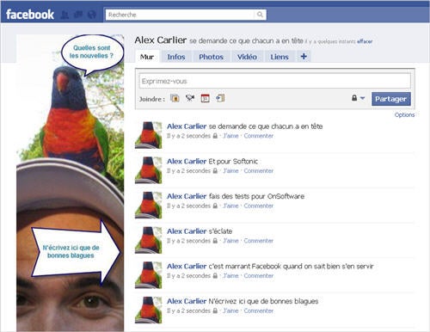Viewport: 430px width, 332px height.
Task: Comment on 'c'est marrant Facebook' post
Action: (259, 276)
